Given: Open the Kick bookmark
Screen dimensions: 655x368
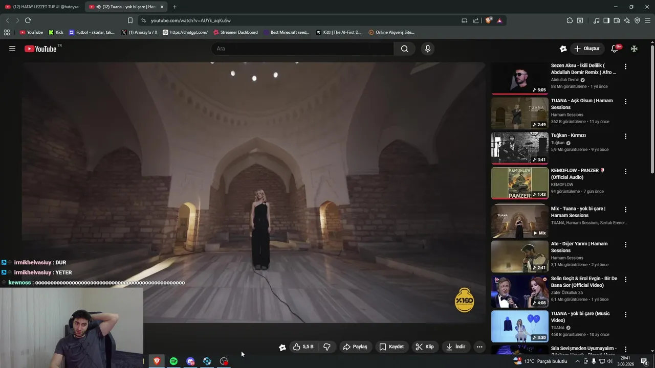Looking at the screenshot, I should (56, 32).
